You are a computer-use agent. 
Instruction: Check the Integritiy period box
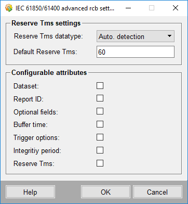(x=100, y=150)
